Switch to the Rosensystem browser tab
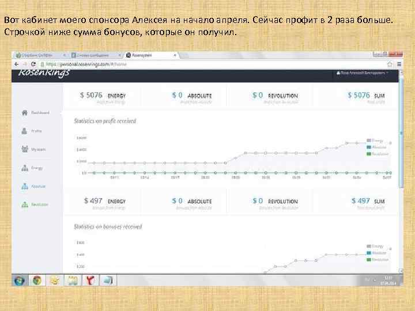 point(152,55)
